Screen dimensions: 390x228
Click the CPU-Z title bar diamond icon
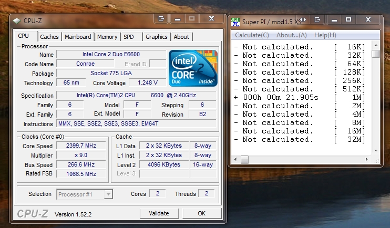17,21
